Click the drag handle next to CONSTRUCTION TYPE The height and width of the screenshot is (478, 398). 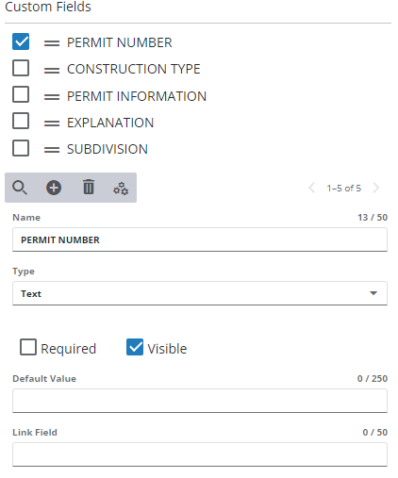click(52, 70)
